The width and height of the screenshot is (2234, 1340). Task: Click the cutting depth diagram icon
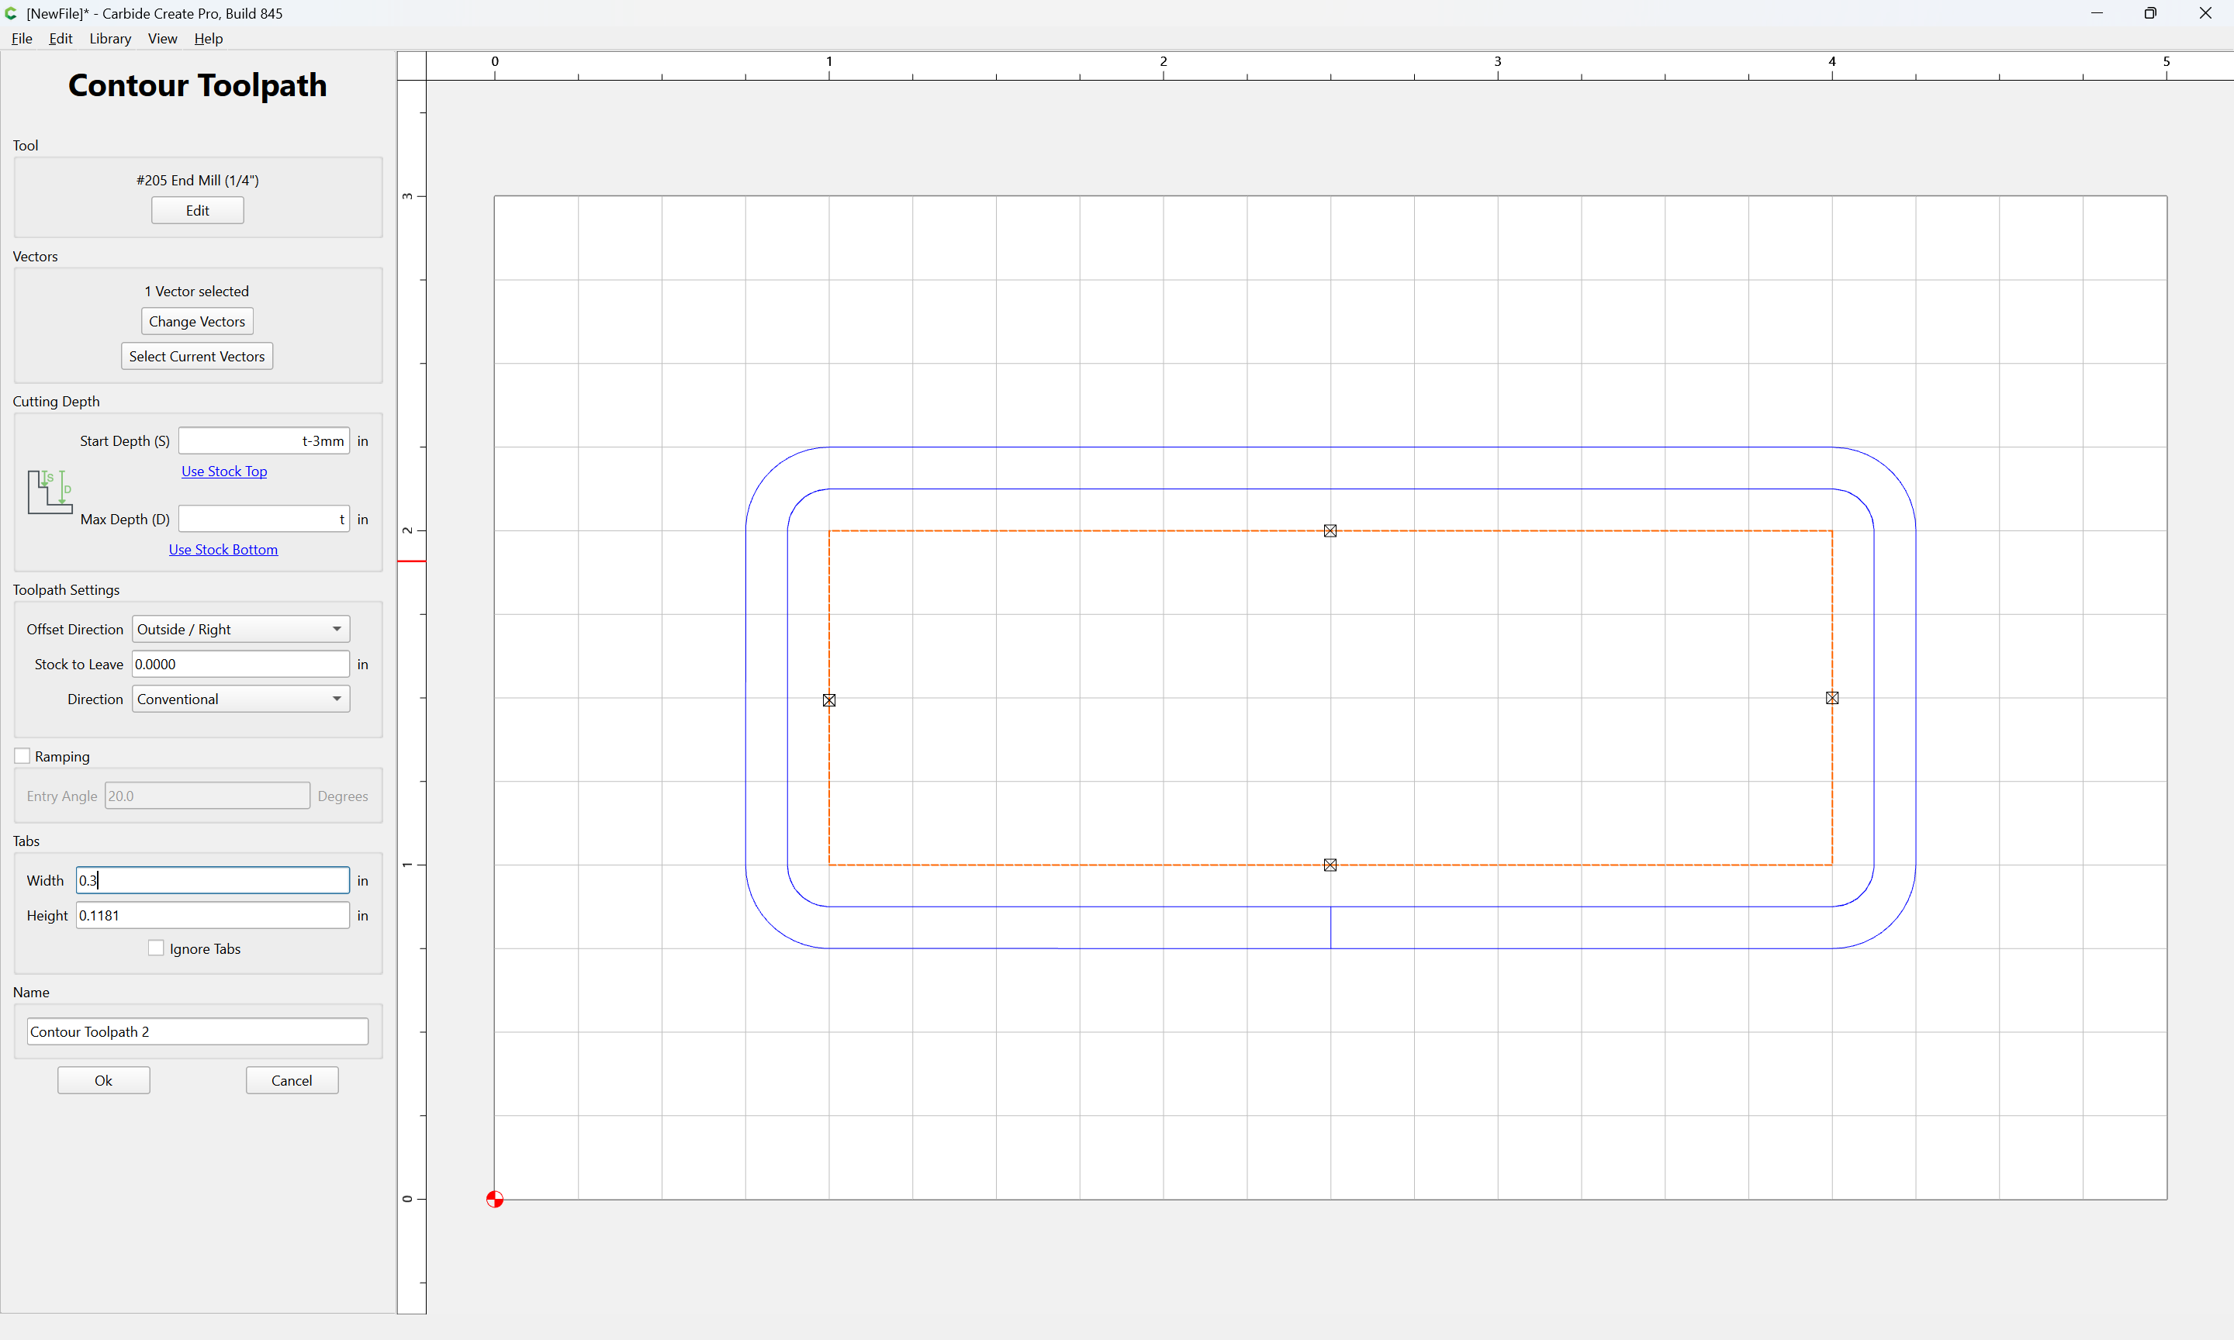pos(50,492)
